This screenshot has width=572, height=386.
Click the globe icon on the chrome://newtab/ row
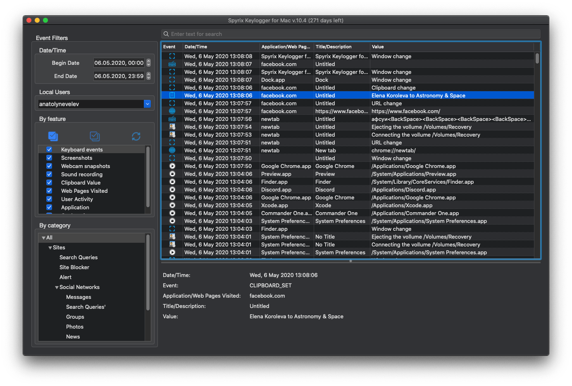172,150
